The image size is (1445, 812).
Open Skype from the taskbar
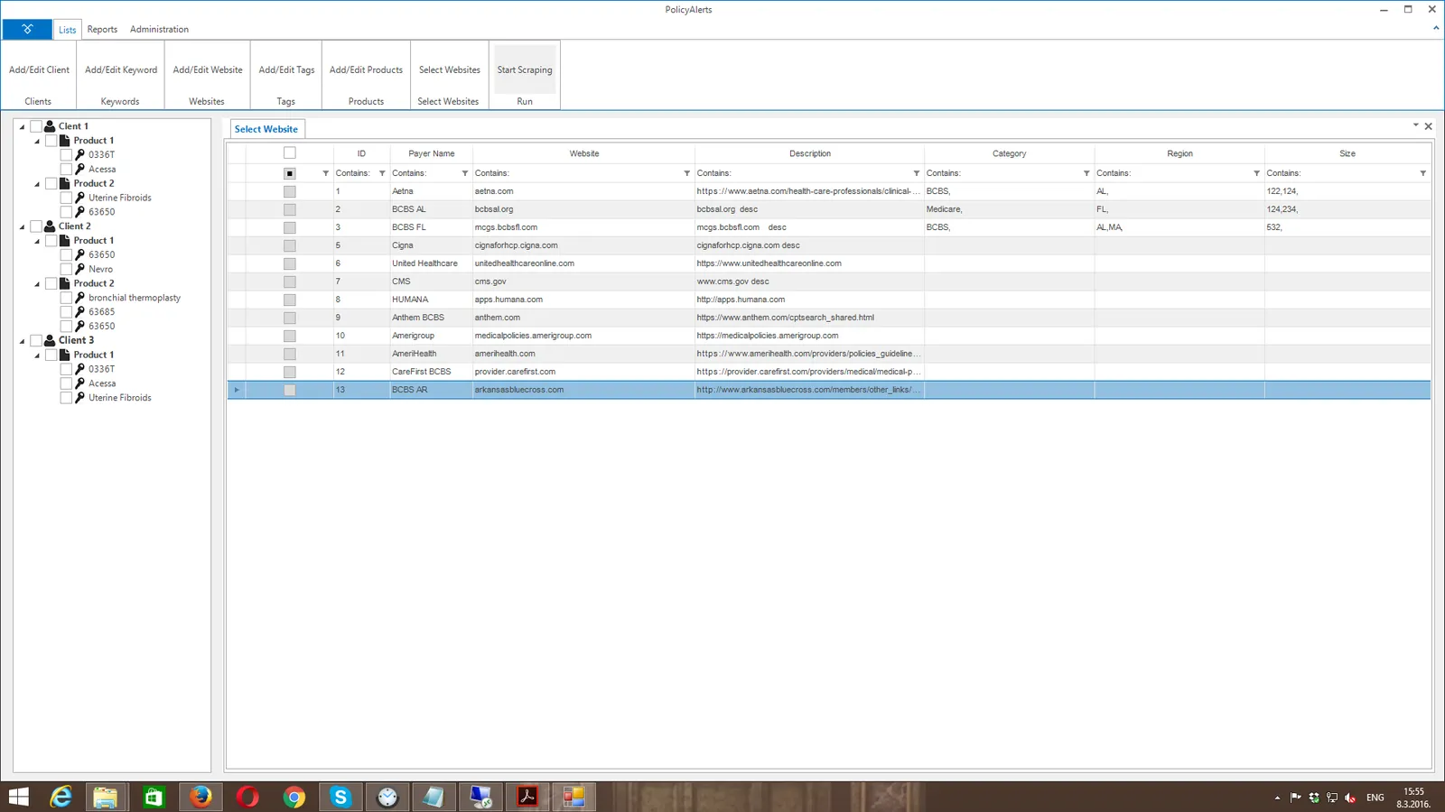(340, 797)
